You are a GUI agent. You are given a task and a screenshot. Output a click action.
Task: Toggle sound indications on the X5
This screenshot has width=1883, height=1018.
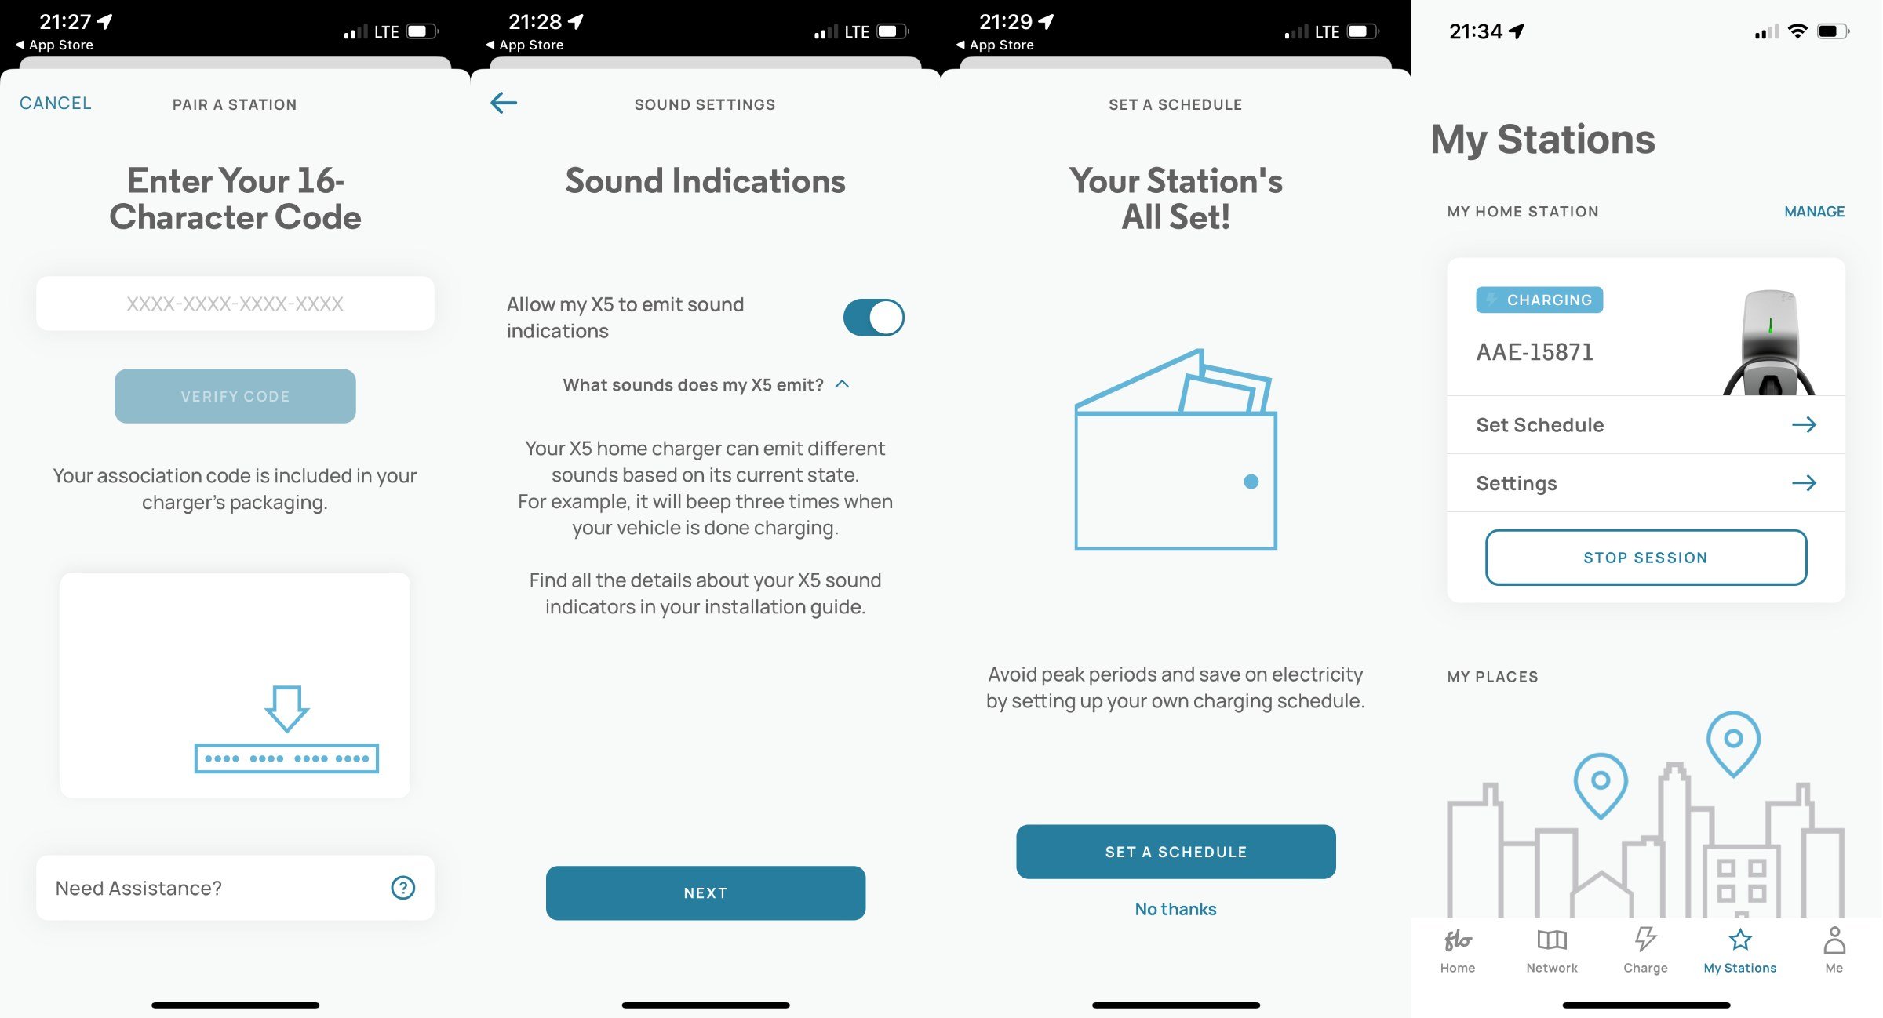[x=874, y=317]
